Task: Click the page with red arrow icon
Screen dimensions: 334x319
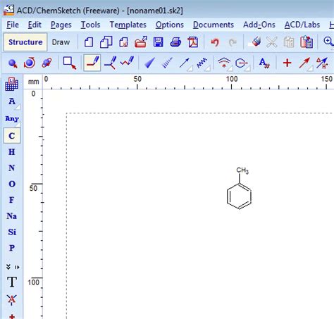Action: pos(123,42)
